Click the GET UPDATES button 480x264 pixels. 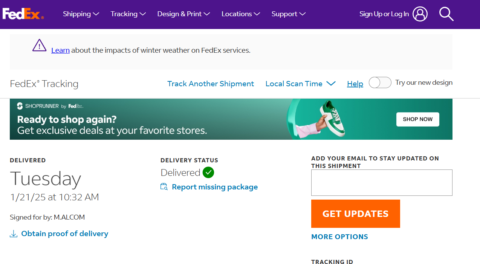click(x=355, y=214)
